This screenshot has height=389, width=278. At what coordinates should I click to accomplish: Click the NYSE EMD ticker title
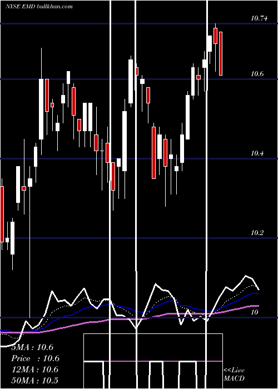(39, 7)
